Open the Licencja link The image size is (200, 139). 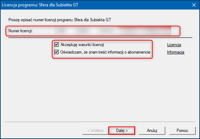click(x=174, y=45)
